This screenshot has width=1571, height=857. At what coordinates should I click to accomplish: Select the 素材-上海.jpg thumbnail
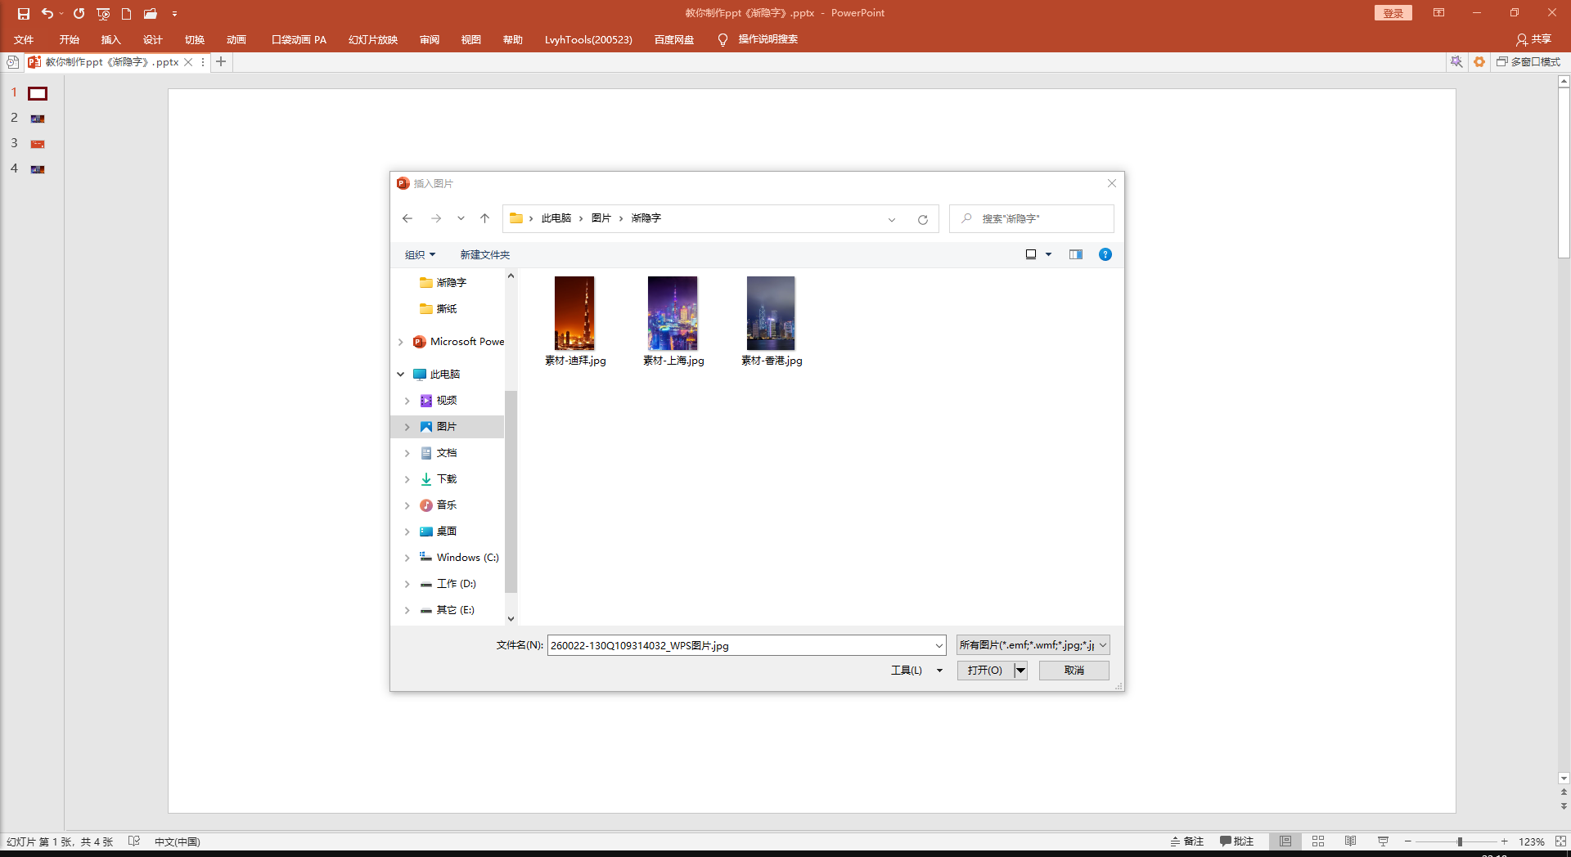click(673, 314)
